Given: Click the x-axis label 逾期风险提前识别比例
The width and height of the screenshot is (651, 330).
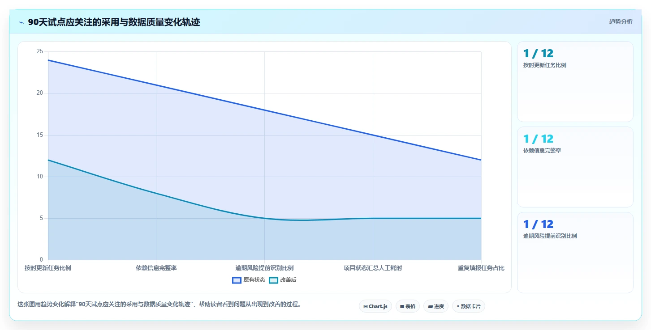Looking at the screenshot, I should coord(264,268).
